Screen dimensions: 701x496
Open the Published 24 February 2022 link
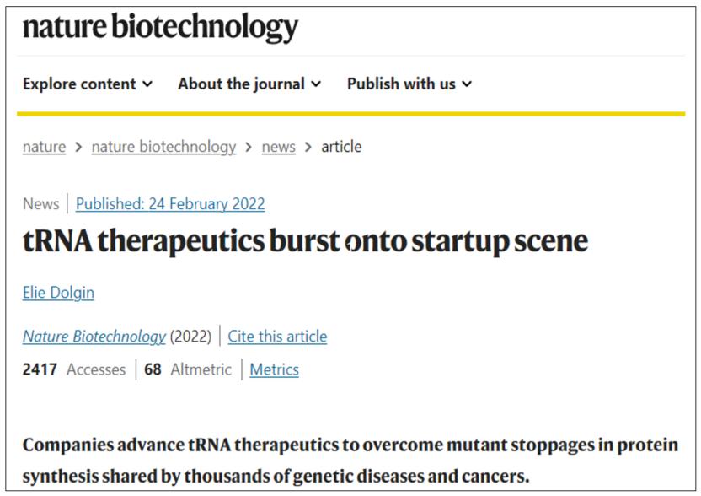[170, 204]
